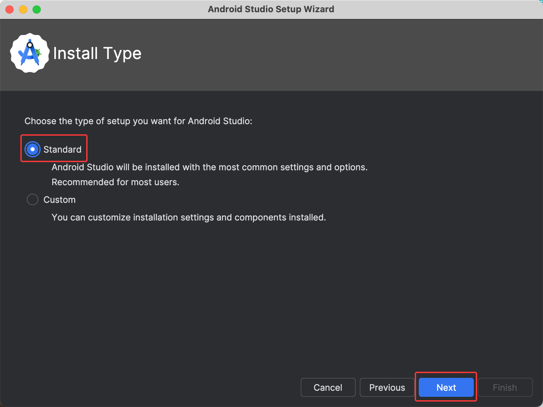Image resolution: width=543 pixels, height=407 pixels.
Task: Click the greyed-out Finish button
Action: pyautogui.click(x=505, y=387)
